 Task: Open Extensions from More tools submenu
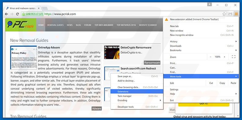coord(137,91)
